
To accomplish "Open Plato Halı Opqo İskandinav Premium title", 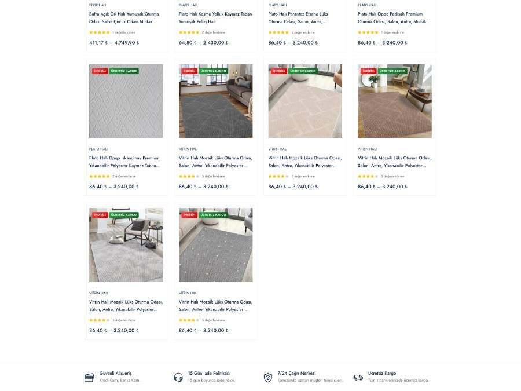I will point(124,162).
